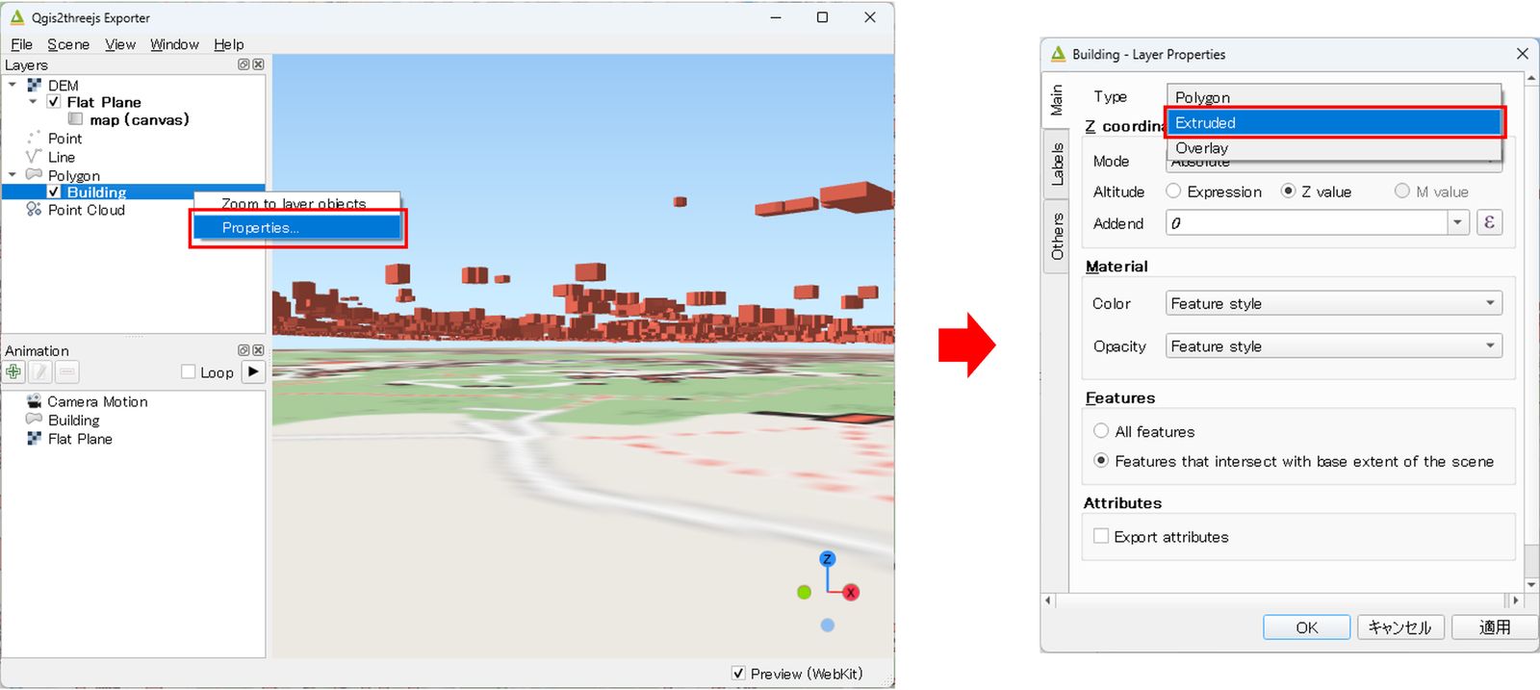Enable the Loop checkbox

(189, 371)
